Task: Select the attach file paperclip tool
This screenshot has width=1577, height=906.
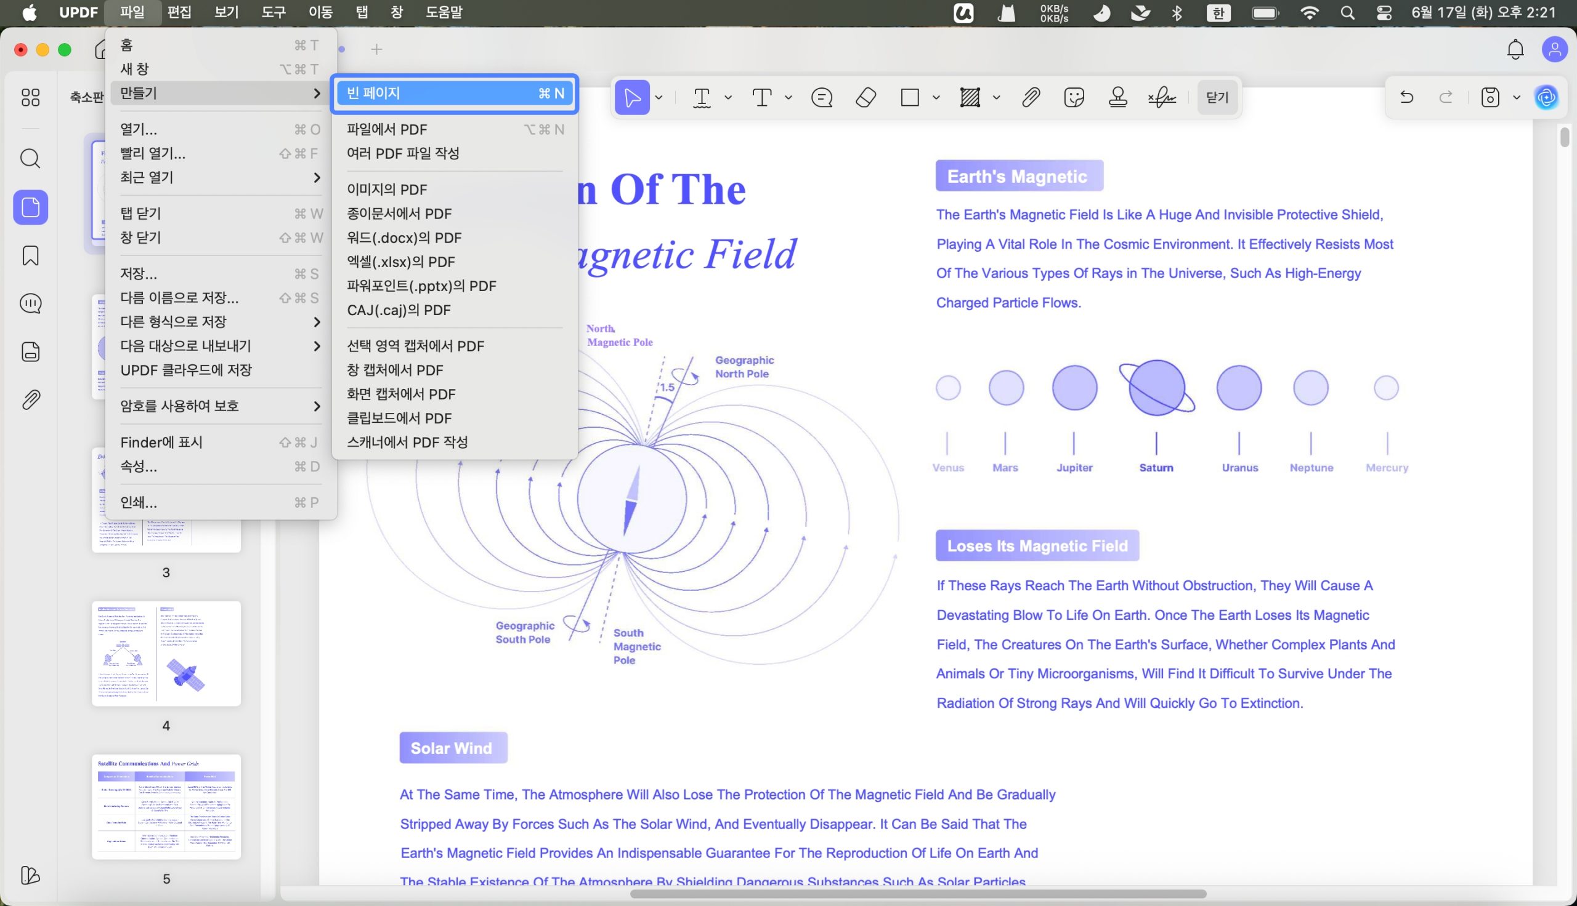Action: click(1031, 98)
